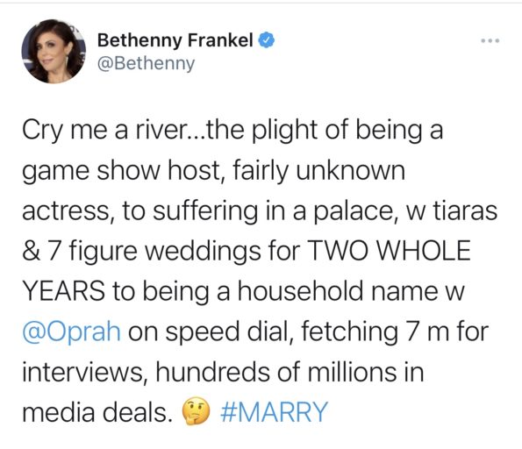522x449 pixels.
Task: Click the thinking face emoji
Action: pos(196,412)
